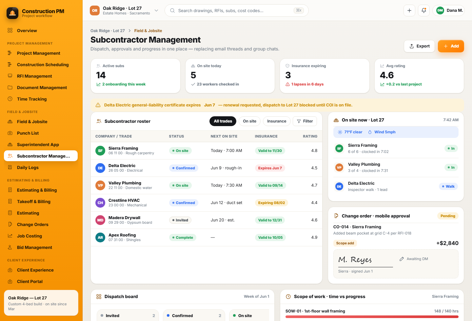Click the In badge for Valley Plumbing
Viewport: 472px width, 321px height.
click(x=451, y=167)
